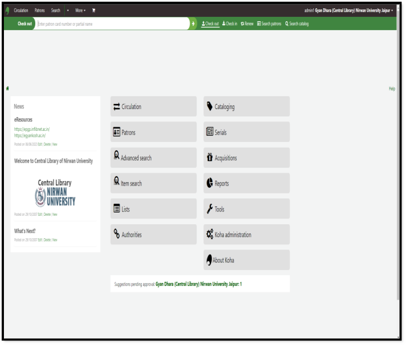Click the Reports pie chart icon
Screen dimensions: 406x345
coord(210,183)
